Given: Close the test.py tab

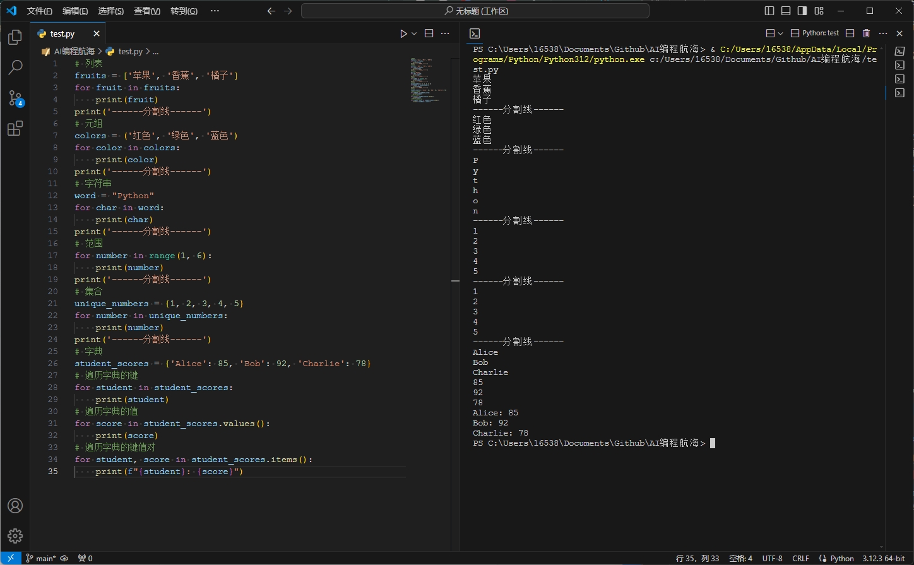Looking at the screenshot, I should tap(97, 33).
